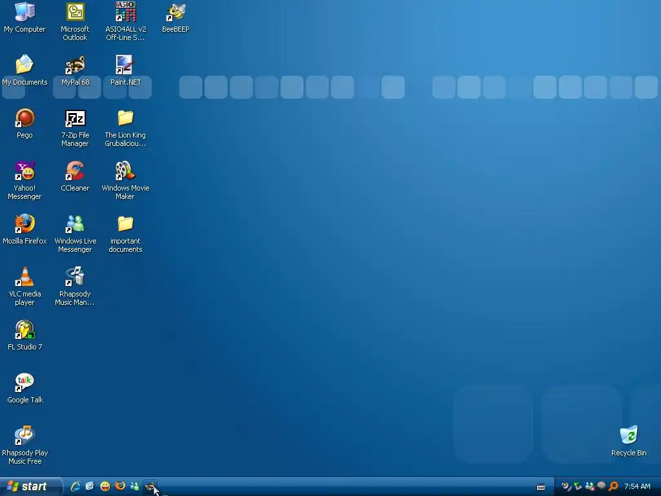This screenshot has width=661, height=496.
Task: Select the Windows Live Messenger desktop shortcut
Action: pyautogui.click(x=75, y=234)
